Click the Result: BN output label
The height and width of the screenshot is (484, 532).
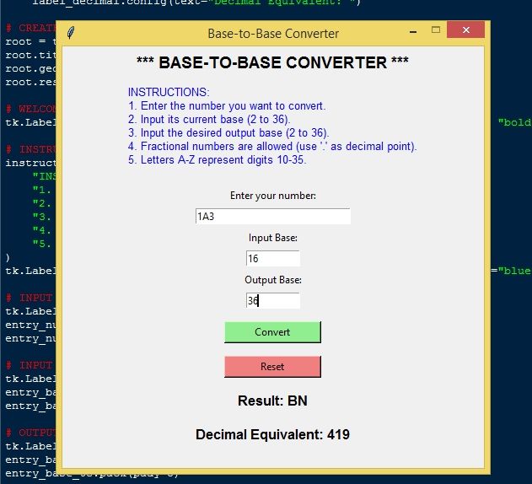coord(272,401)
